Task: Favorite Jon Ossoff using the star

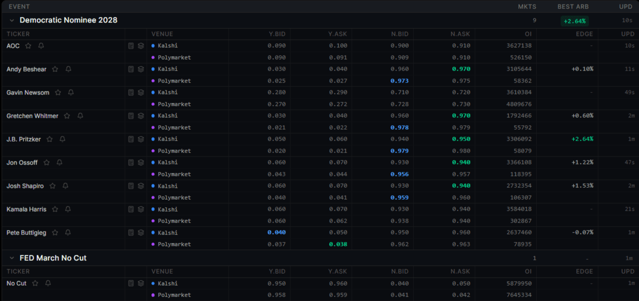Action: (47, 162)
